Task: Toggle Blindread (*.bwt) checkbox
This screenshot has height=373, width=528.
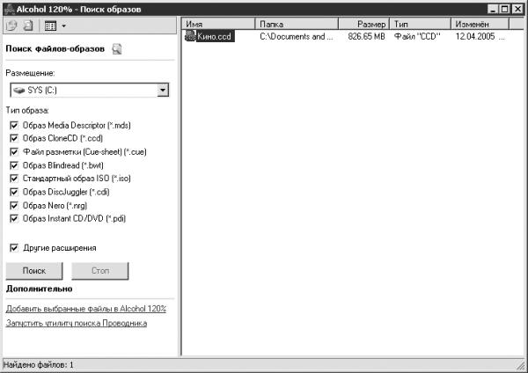Action: click(14, 165)
